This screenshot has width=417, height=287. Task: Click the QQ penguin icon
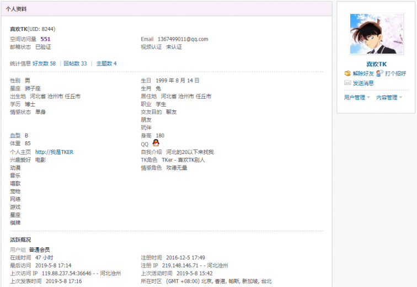coord(156,143)
